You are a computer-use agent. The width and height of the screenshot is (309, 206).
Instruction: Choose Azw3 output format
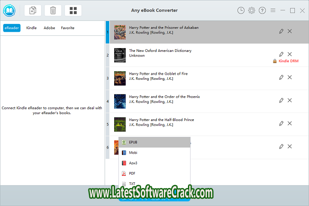(154, 163)
